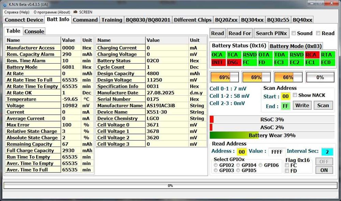Click the red DSG status flag
The image size is (341, 201).
[x=234, y=63]
